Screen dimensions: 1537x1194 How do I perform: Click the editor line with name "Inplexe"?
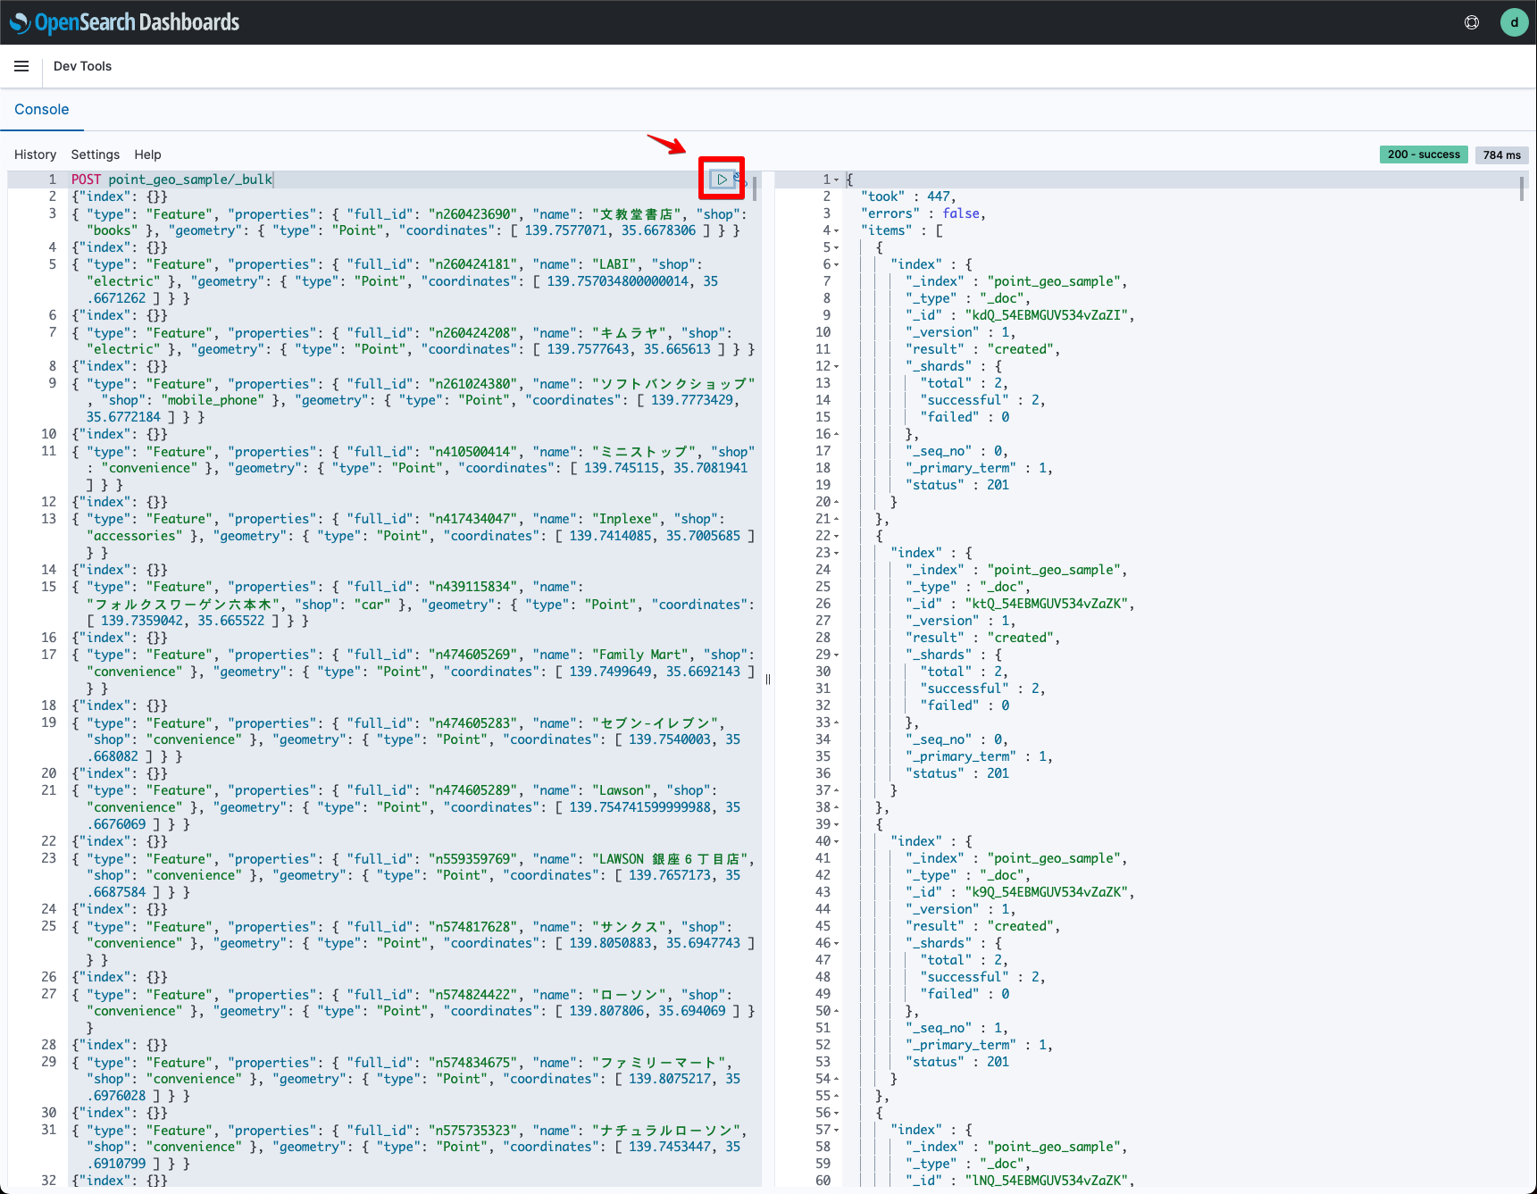point(413,536)
